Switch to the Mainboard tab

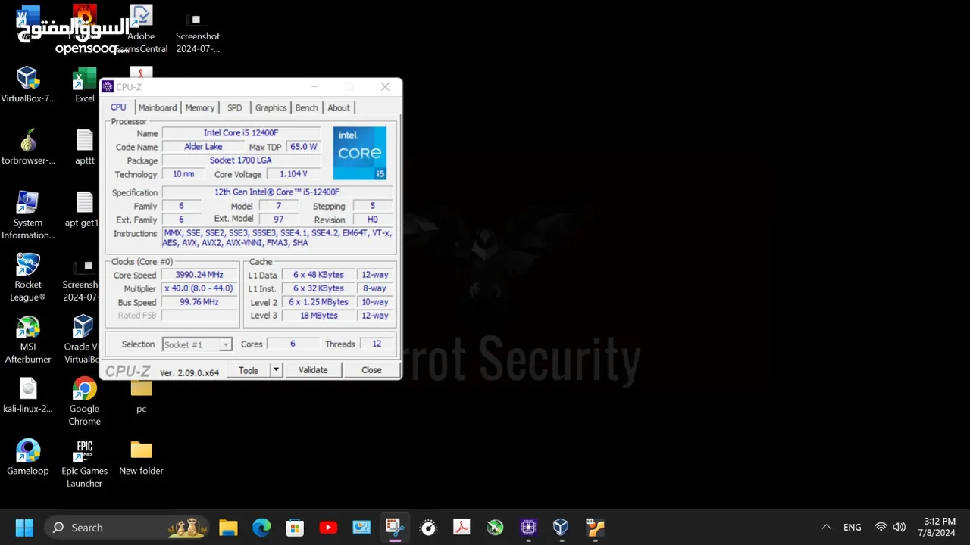pos(157,107)
